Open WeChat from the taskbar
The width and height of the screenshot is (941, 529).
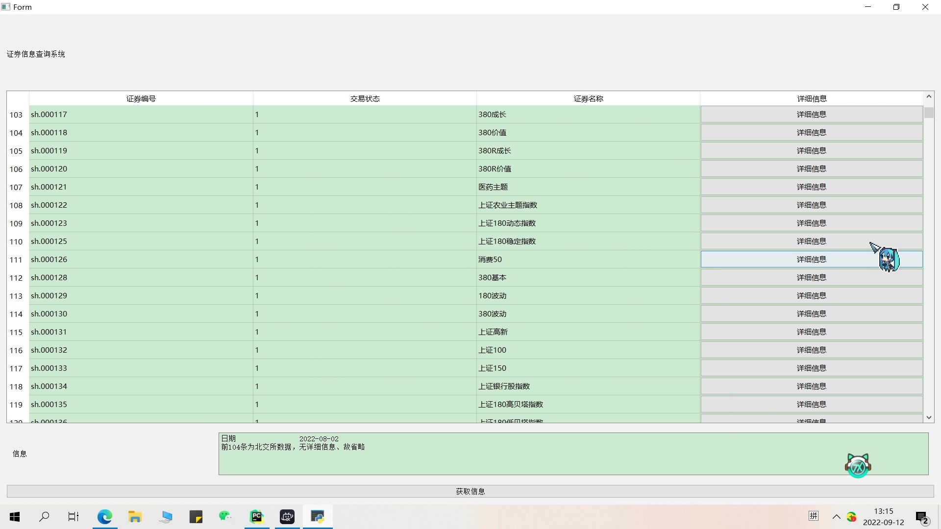coord(225,517)
